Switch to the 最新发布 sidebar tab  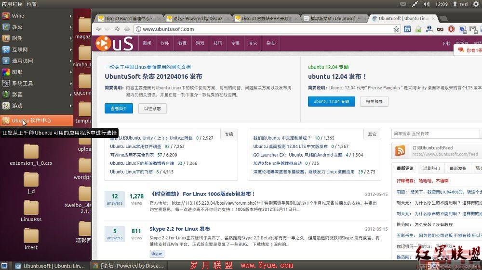coord(458,168)
